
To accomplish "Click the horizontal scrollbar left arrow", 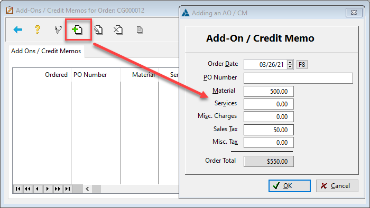I will tap(87, 189).
